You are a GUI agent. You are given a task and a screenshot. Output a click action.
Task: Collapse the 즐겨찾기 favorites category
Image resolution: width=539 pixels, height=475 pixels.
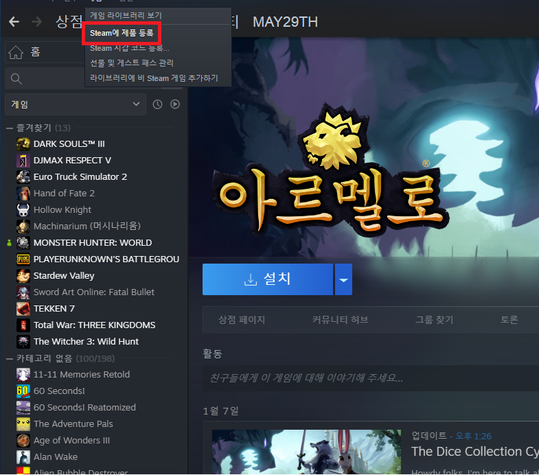click(x=10, y=128)
